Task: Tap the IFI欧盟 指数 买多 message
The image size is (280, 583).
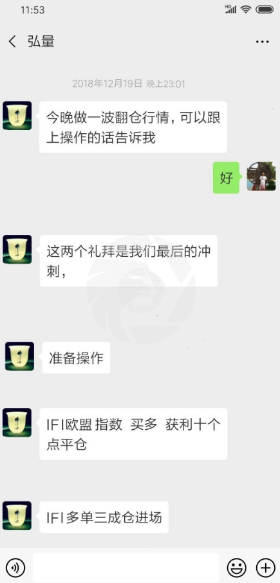Action: 133,434
